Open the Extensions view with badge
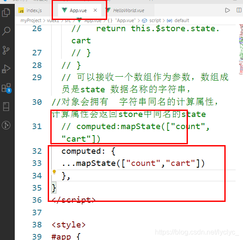The image size is (243, 240). tap(7, 88)
